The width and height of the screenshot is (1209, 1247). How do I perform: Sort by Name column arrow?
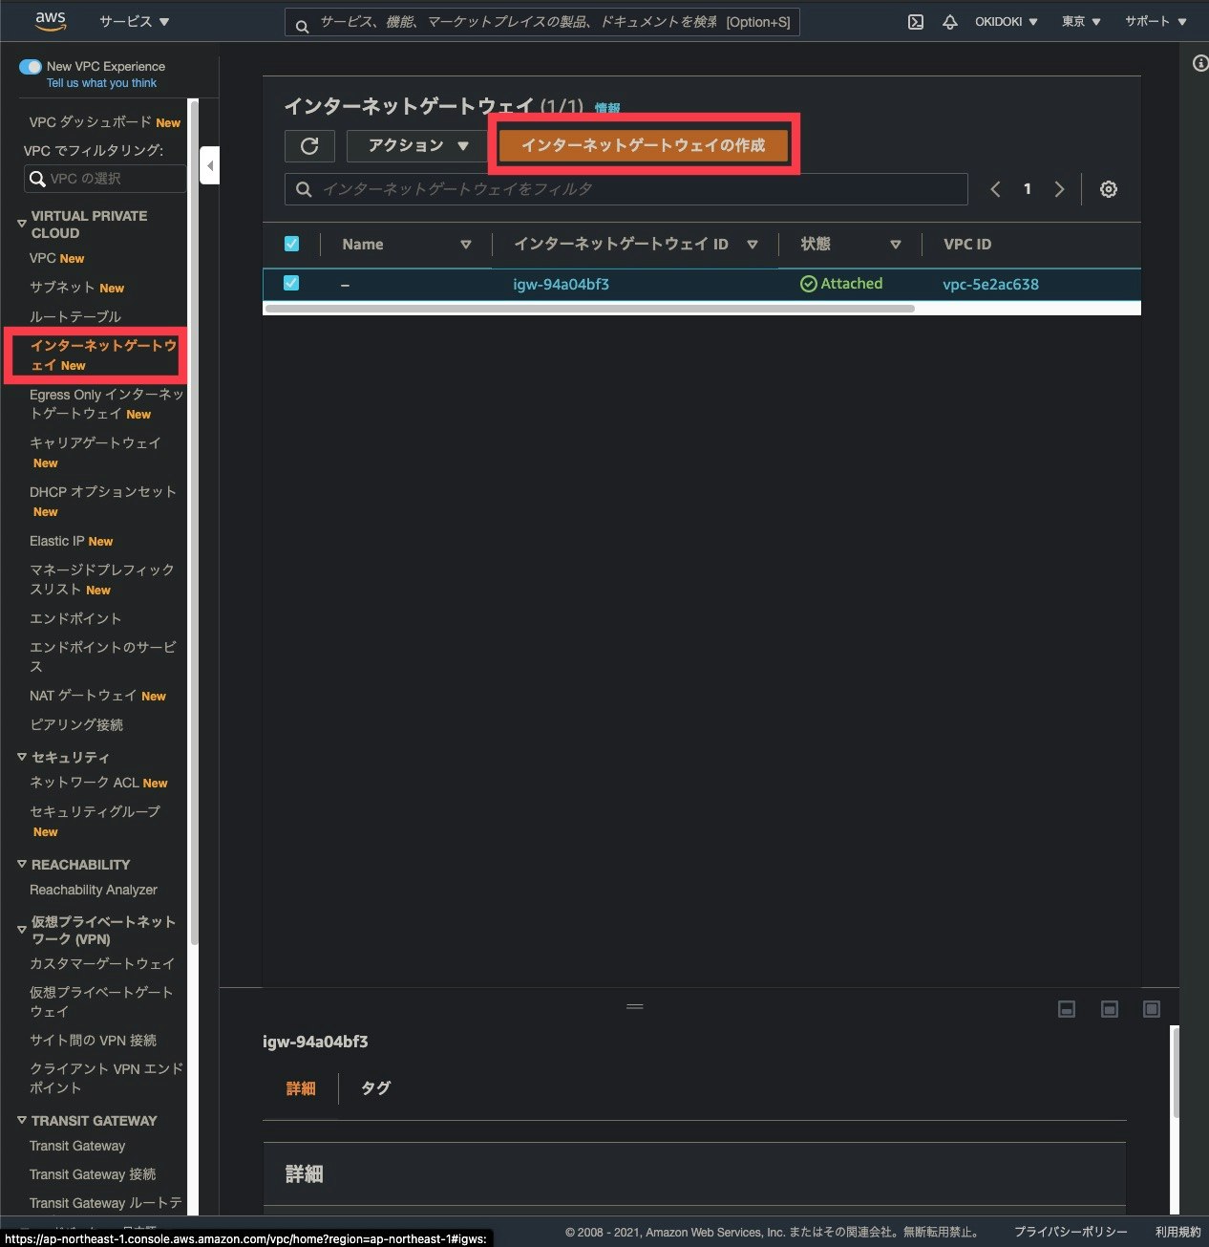coord(466,245)
